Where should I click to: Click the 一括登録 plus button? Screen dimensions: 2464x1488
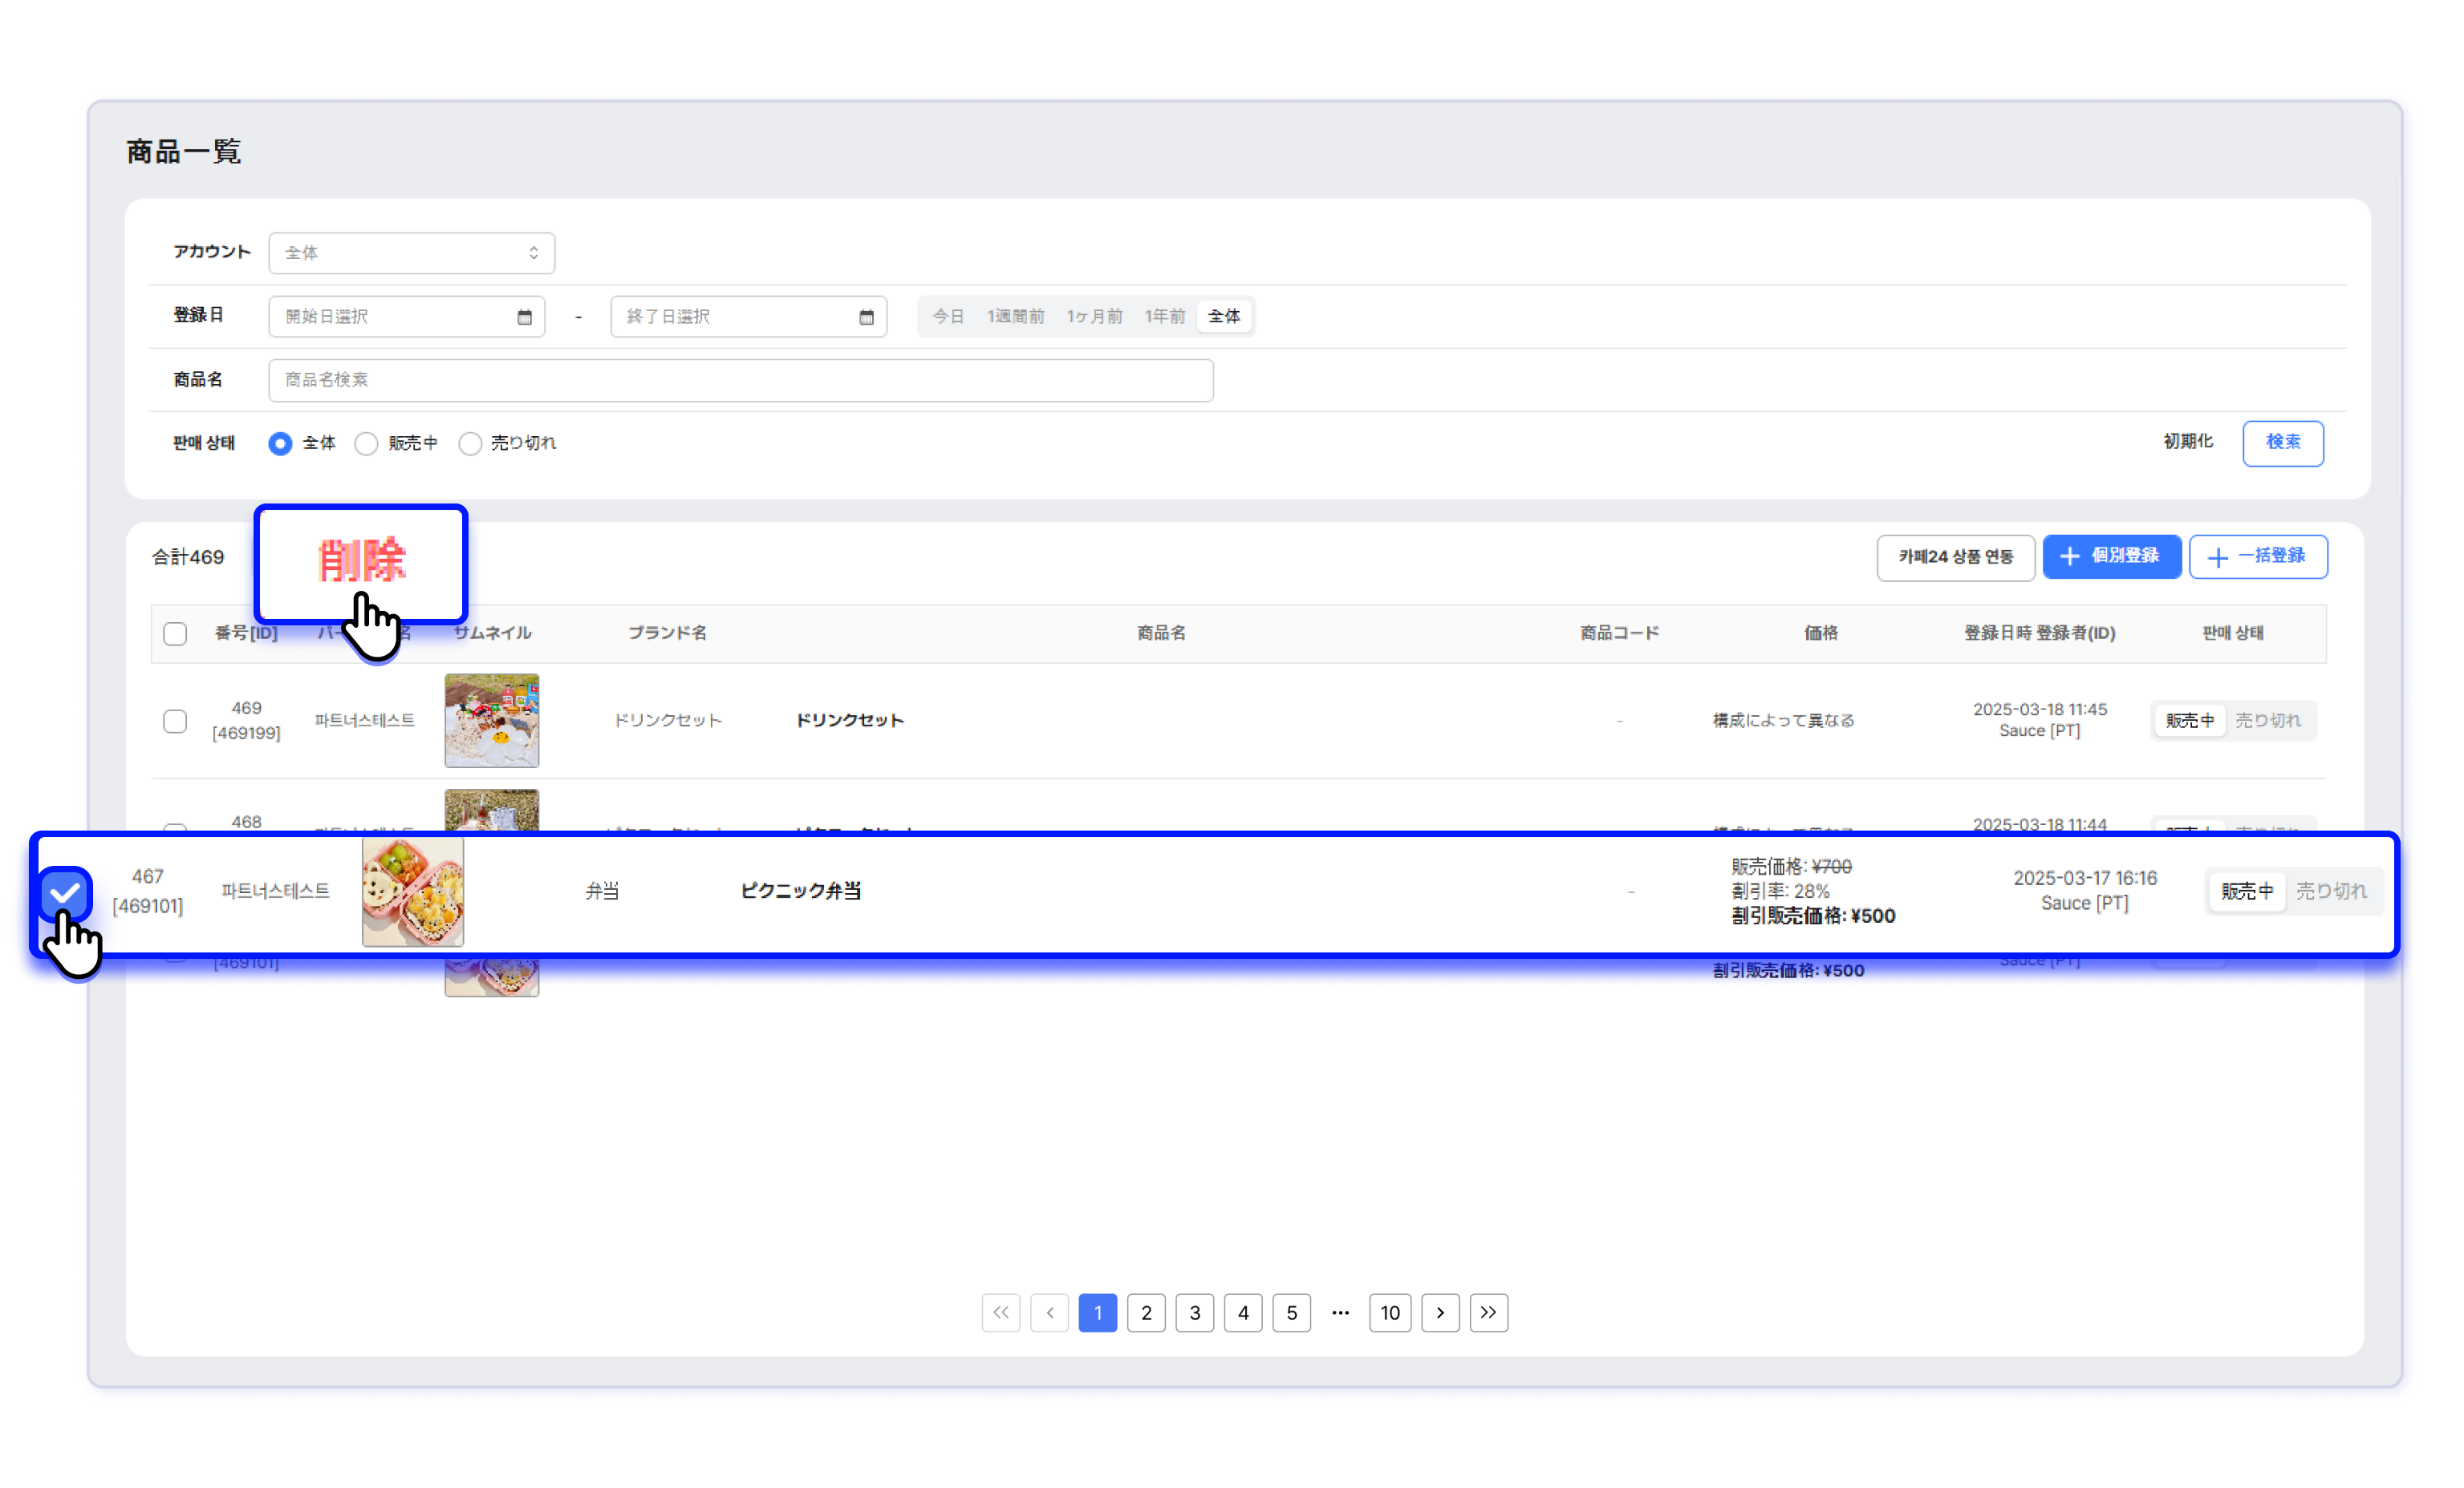pyautogui.click(x=2258, y=556)
